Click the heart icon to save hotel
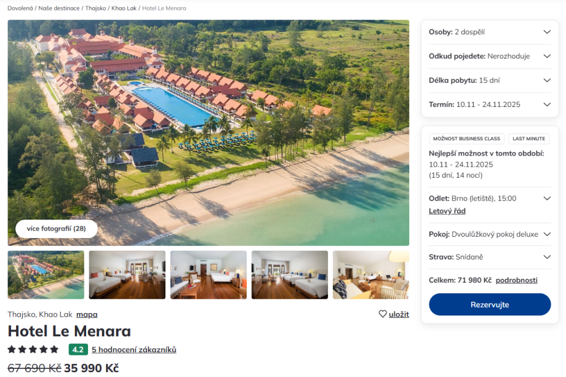The height and width of the screenshot is (377, 566). pyautogui.click(x=383, y=314)
